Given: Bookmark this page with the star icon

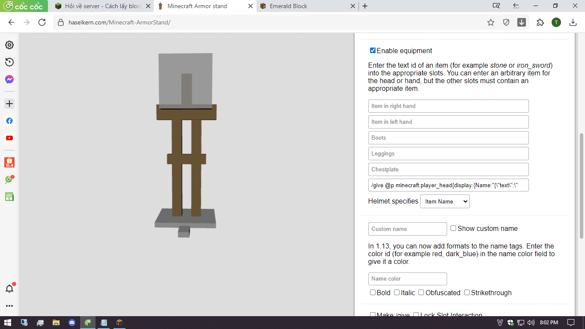Looking at the screenshot, I should pos(491,22).
